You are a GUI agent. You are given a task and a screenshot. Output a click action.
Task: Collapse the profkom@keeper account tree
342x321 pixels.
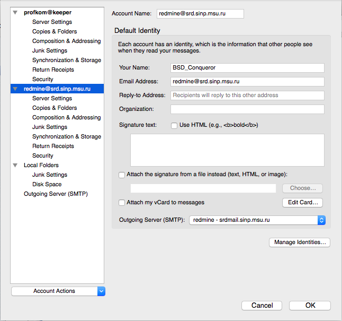pyautogui.click(x=15, y=12)
